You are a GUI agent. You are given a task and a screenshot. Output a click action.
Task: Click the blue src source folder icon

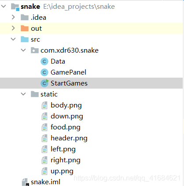(x=25, y=39)
